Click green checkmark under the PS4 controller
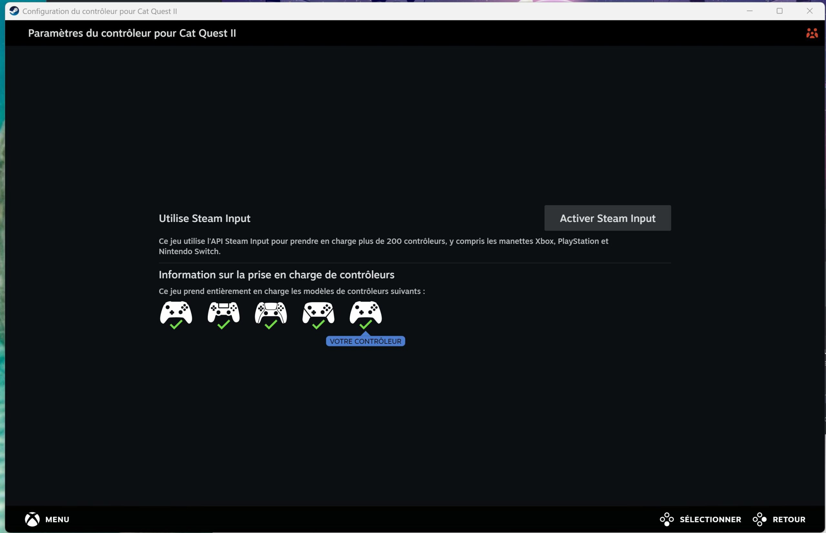The image size is (826, 533). coord(224,324)
